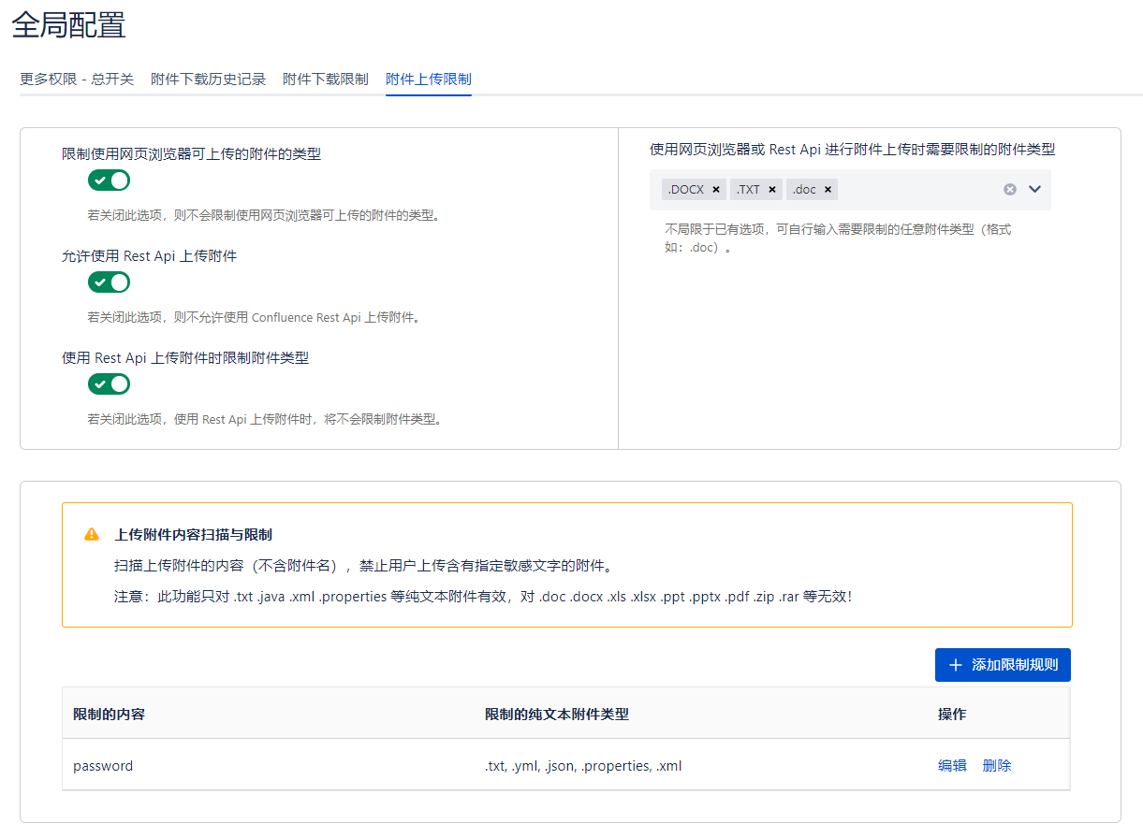Remove the .TXT tag from restricted types
Image resolution: width=1143 pixels, height=838 pixels.
(772, 190)
